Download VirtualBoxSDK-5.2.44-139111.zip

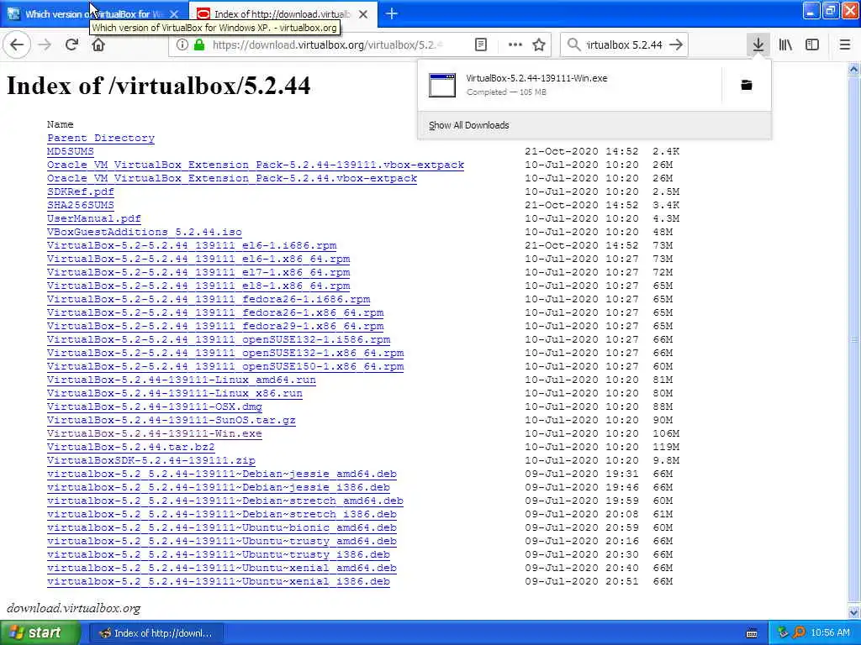151,461
